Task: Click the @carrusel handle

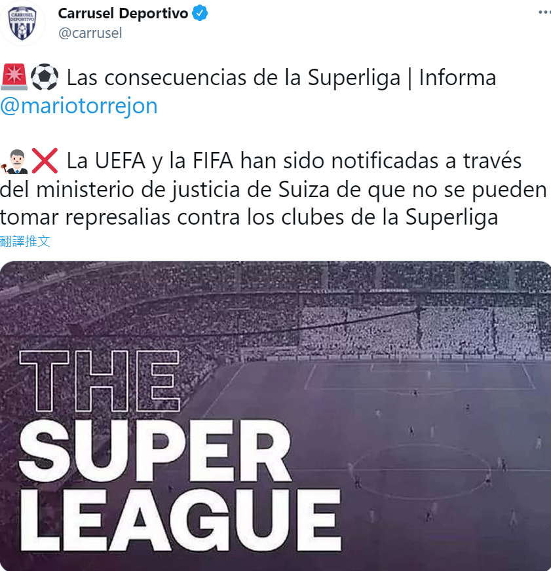Action: (90, 33)
